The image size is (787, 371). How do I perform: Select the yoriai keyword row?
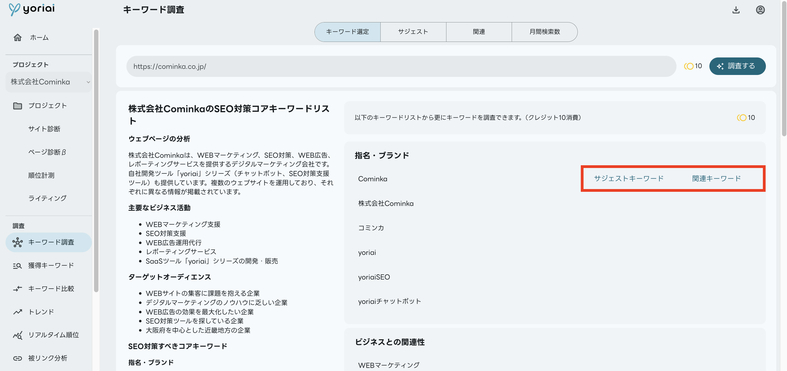[554, 253]
